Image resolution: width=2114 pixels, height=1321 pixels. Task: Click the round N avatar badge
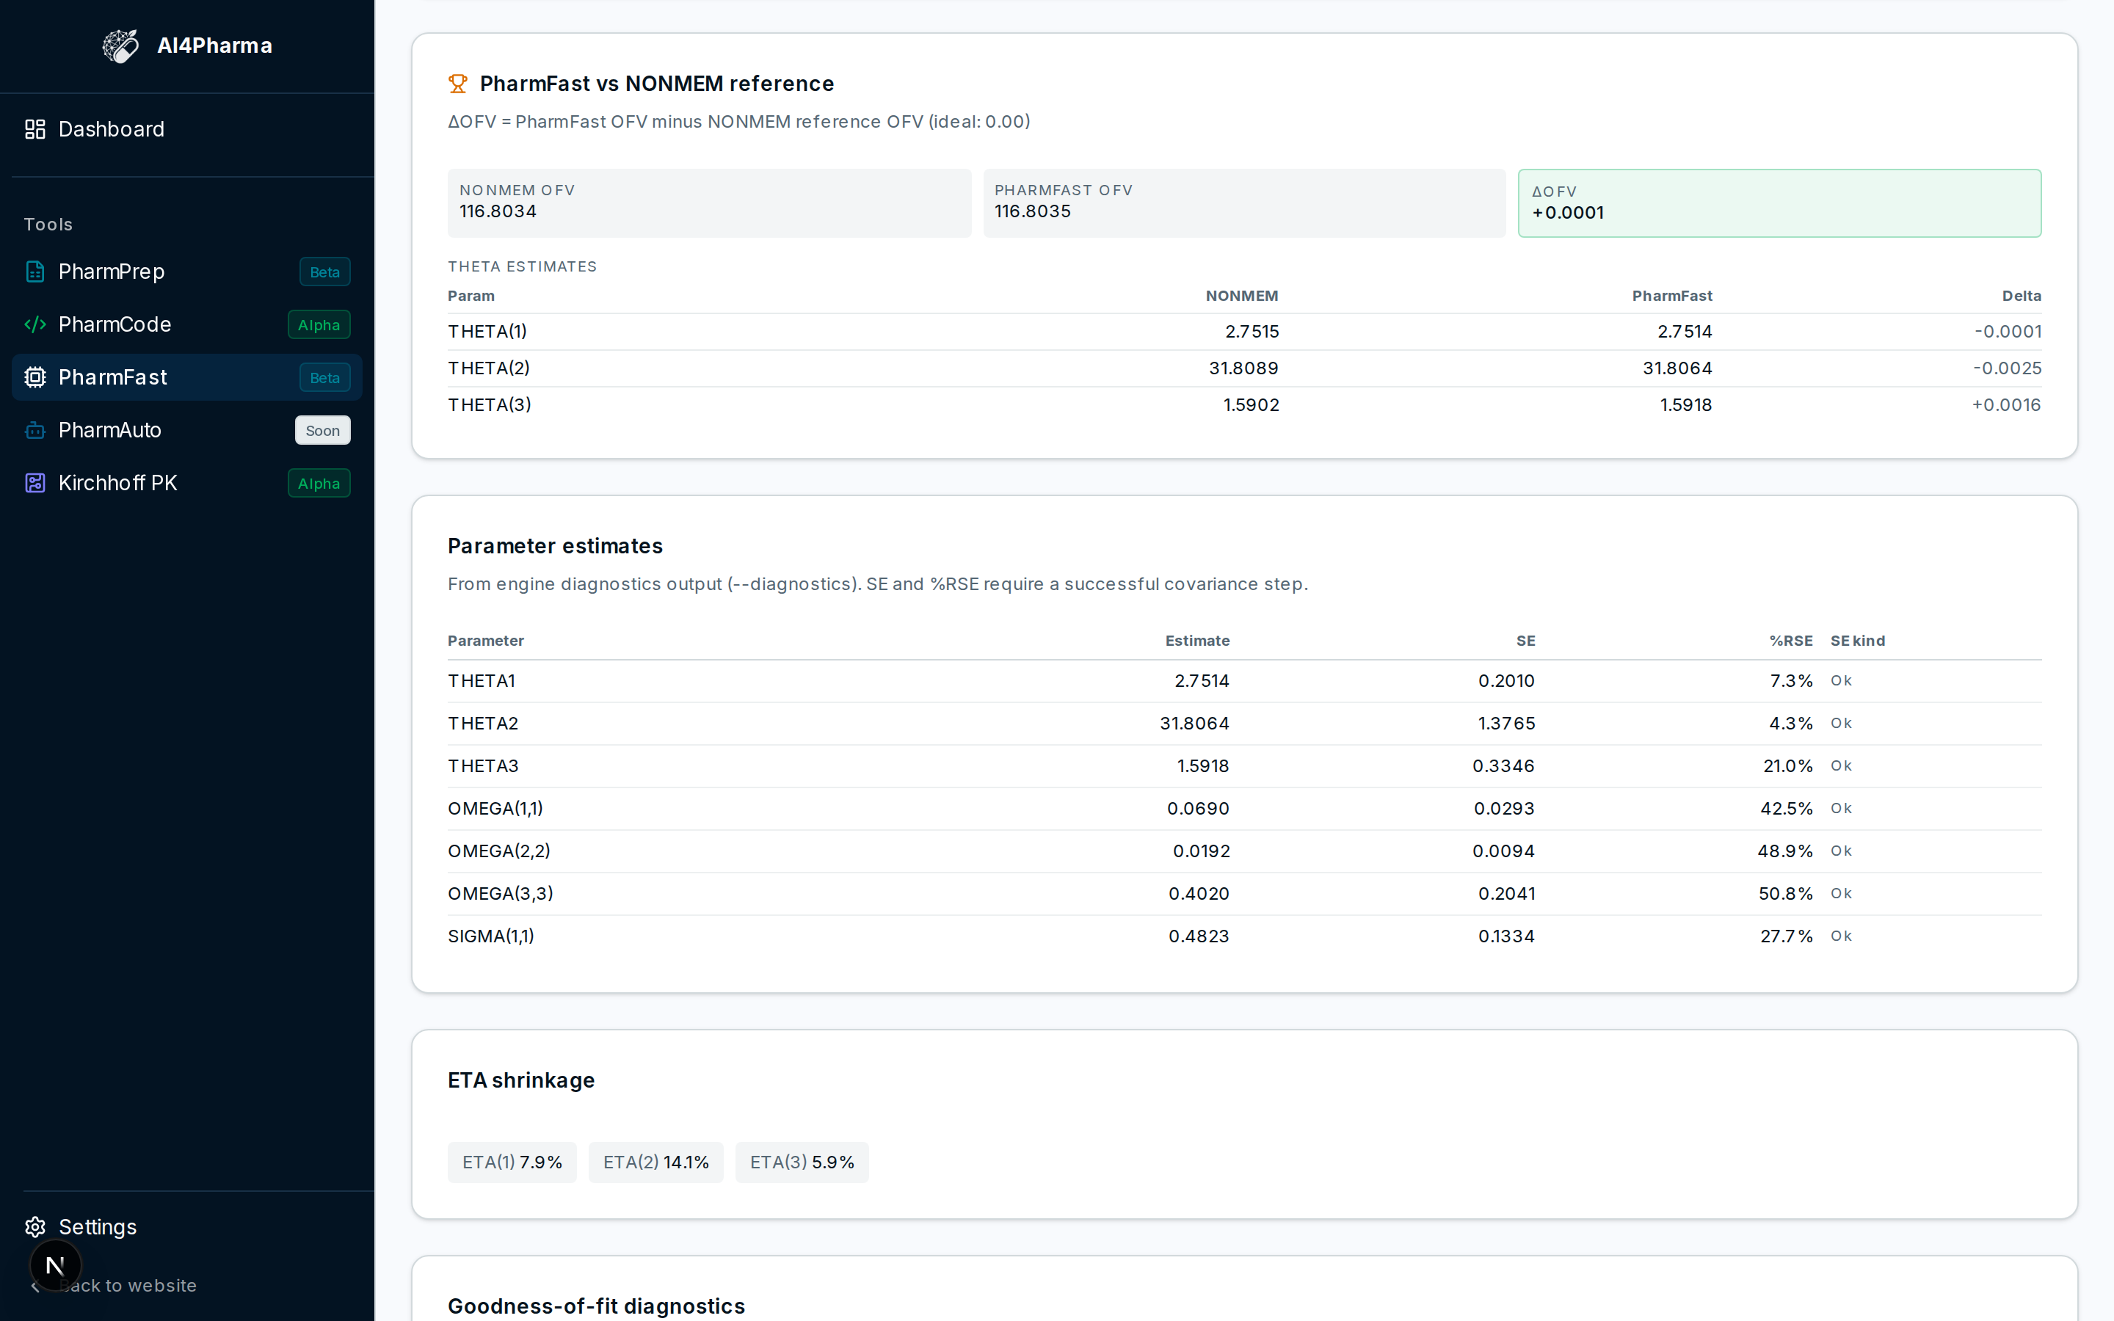pos(55,1265)
